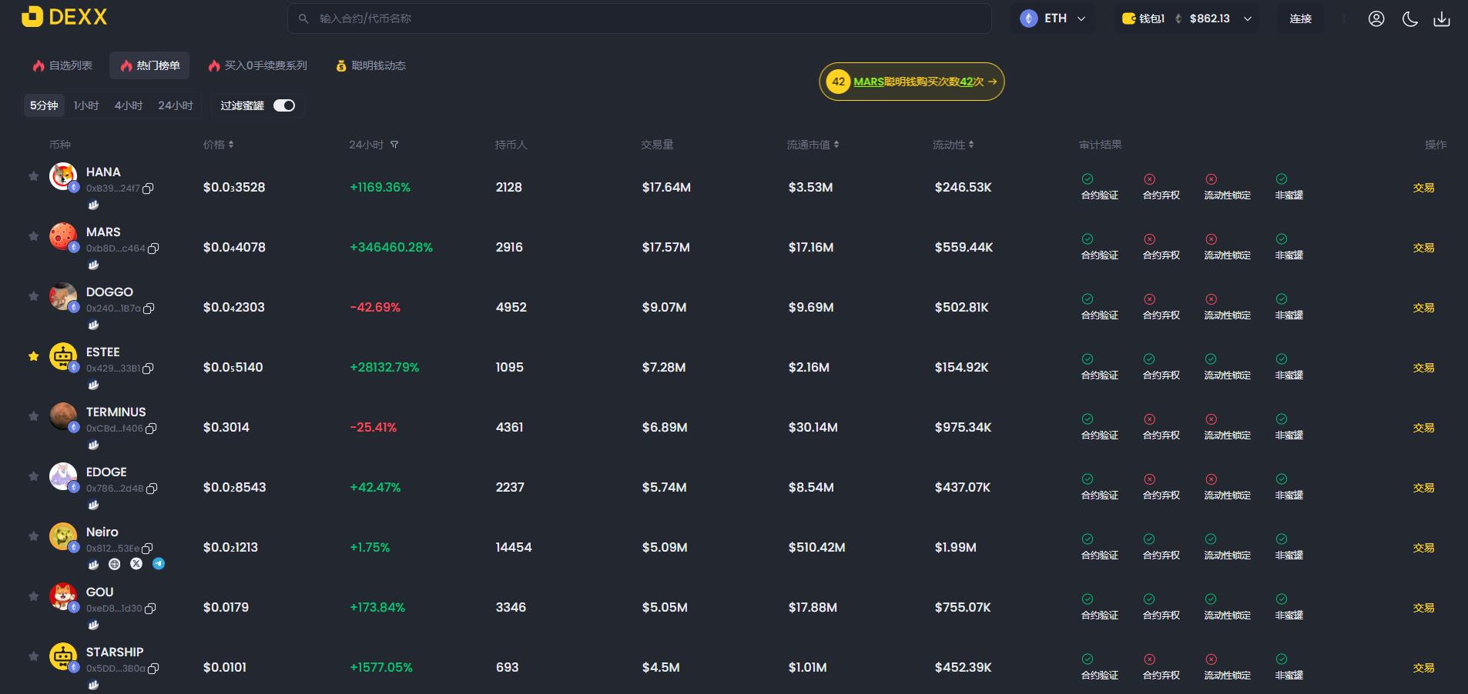This screenshot has height=694, width=1468.
Task: Click HANA liquidity lock failed icon
Action: tap(1211, 179)
